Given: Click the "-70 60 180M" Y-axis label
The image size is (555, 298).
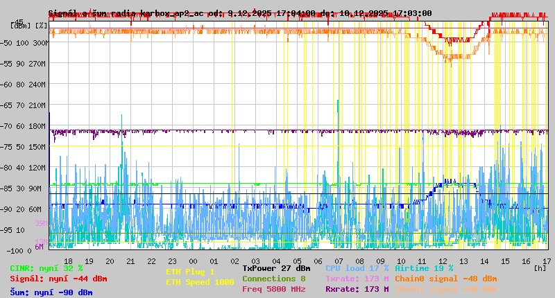Looking at the screenshot, I should 23,126.
